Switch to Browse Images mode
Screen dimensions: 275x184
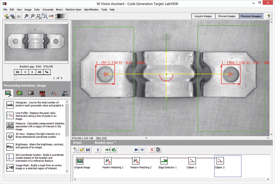(227, 16)
